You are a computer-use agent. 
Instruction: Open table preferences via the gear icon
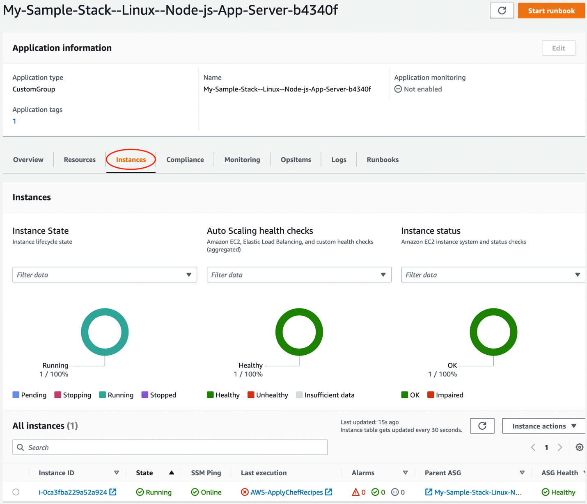point(579,447)
